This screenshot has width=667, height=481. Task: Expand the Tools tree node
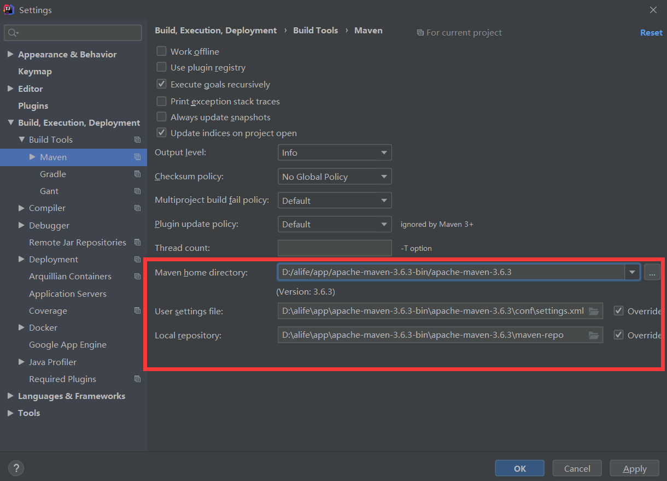tap(10, 413)
